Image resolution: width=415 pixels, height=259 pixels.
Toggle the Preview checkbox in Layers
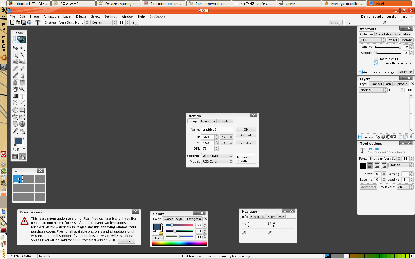360,137
